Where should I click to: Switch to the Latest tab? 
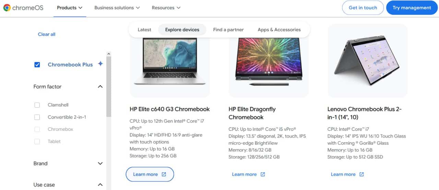[144, 30]
